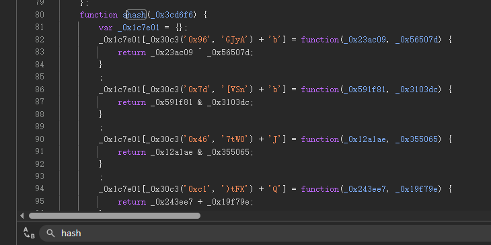
Task: Click line number 80 in gutter
Action: click(x=40, y=15)
